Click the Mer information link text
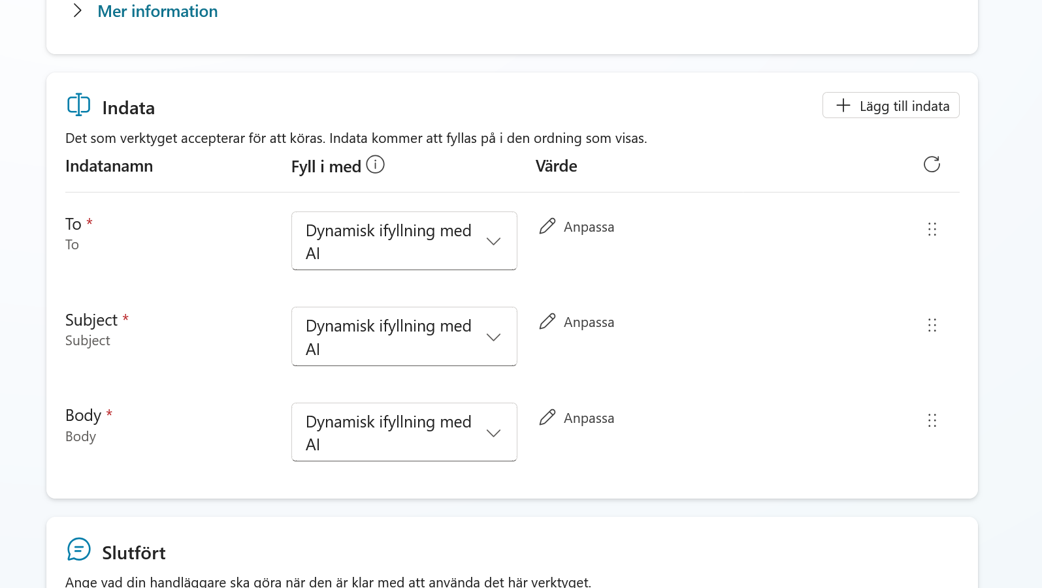This screenshot has width=1042, height=588. 157,11
